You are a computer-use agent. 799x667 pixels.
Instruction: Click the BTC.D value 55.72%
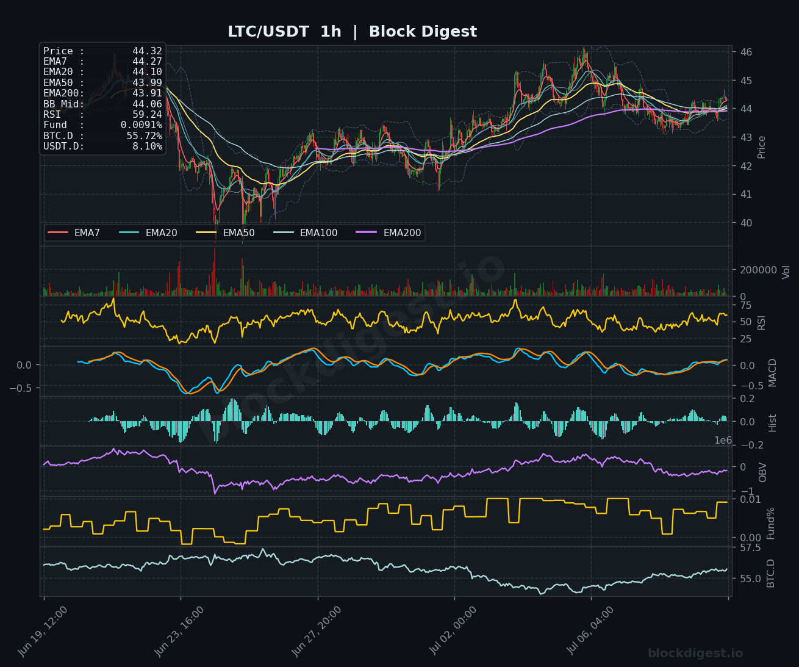(x=145, y=135)
